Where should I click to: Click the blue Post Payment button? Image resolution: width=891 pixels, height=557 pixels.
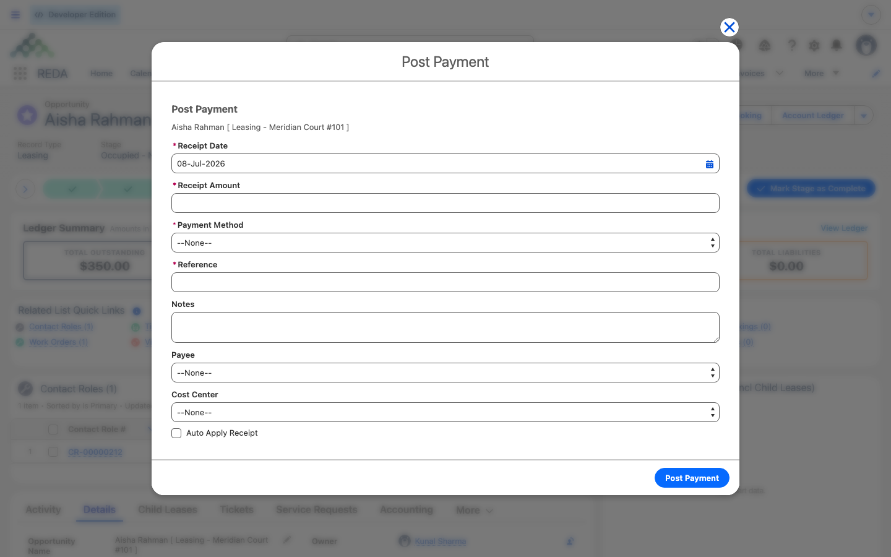tap(692, 478)
